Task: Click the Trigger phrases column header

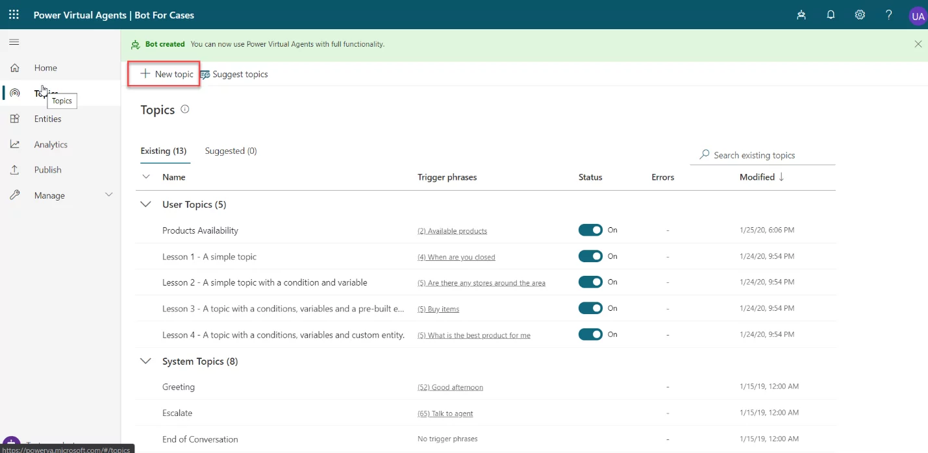Action: [x=447, y=177]
